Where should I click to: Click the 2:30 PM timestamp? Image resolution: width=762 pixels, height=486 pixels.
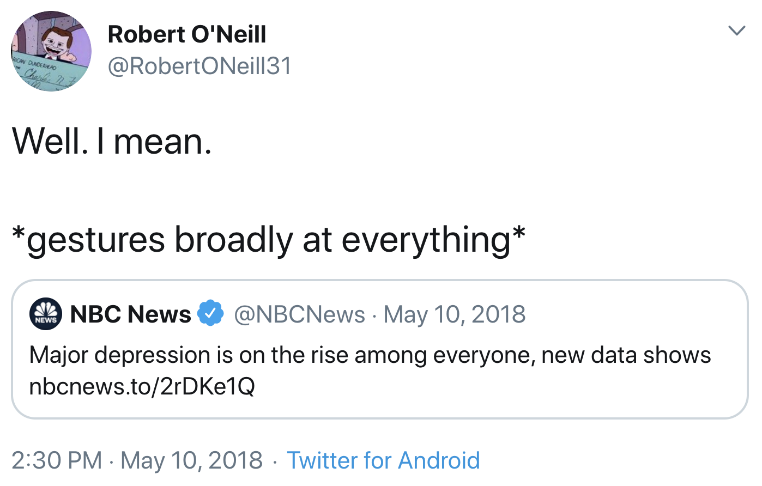pyautogui.click(x=56, y=460)
